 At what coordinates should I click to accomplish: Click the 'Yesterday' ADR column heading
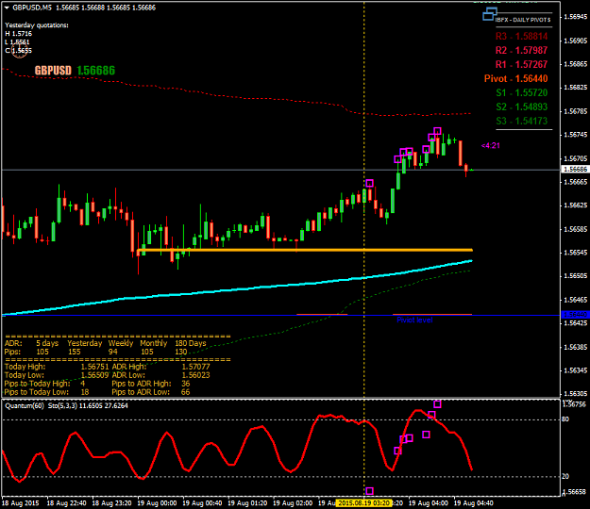point(85,343)
